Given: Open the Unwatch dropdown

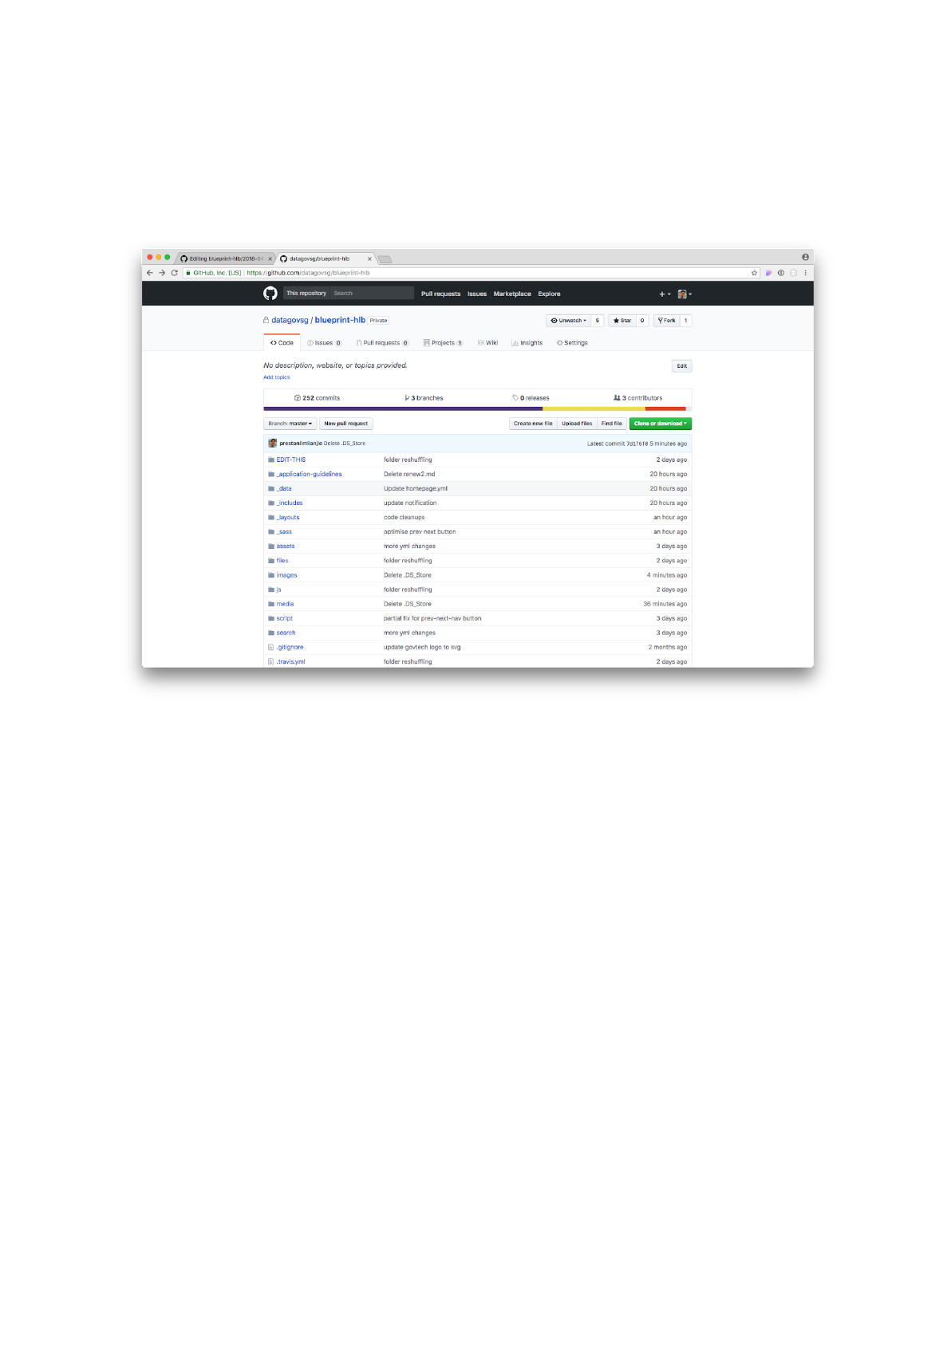Looking at the screenshot, I should click(x=569, y=321).
